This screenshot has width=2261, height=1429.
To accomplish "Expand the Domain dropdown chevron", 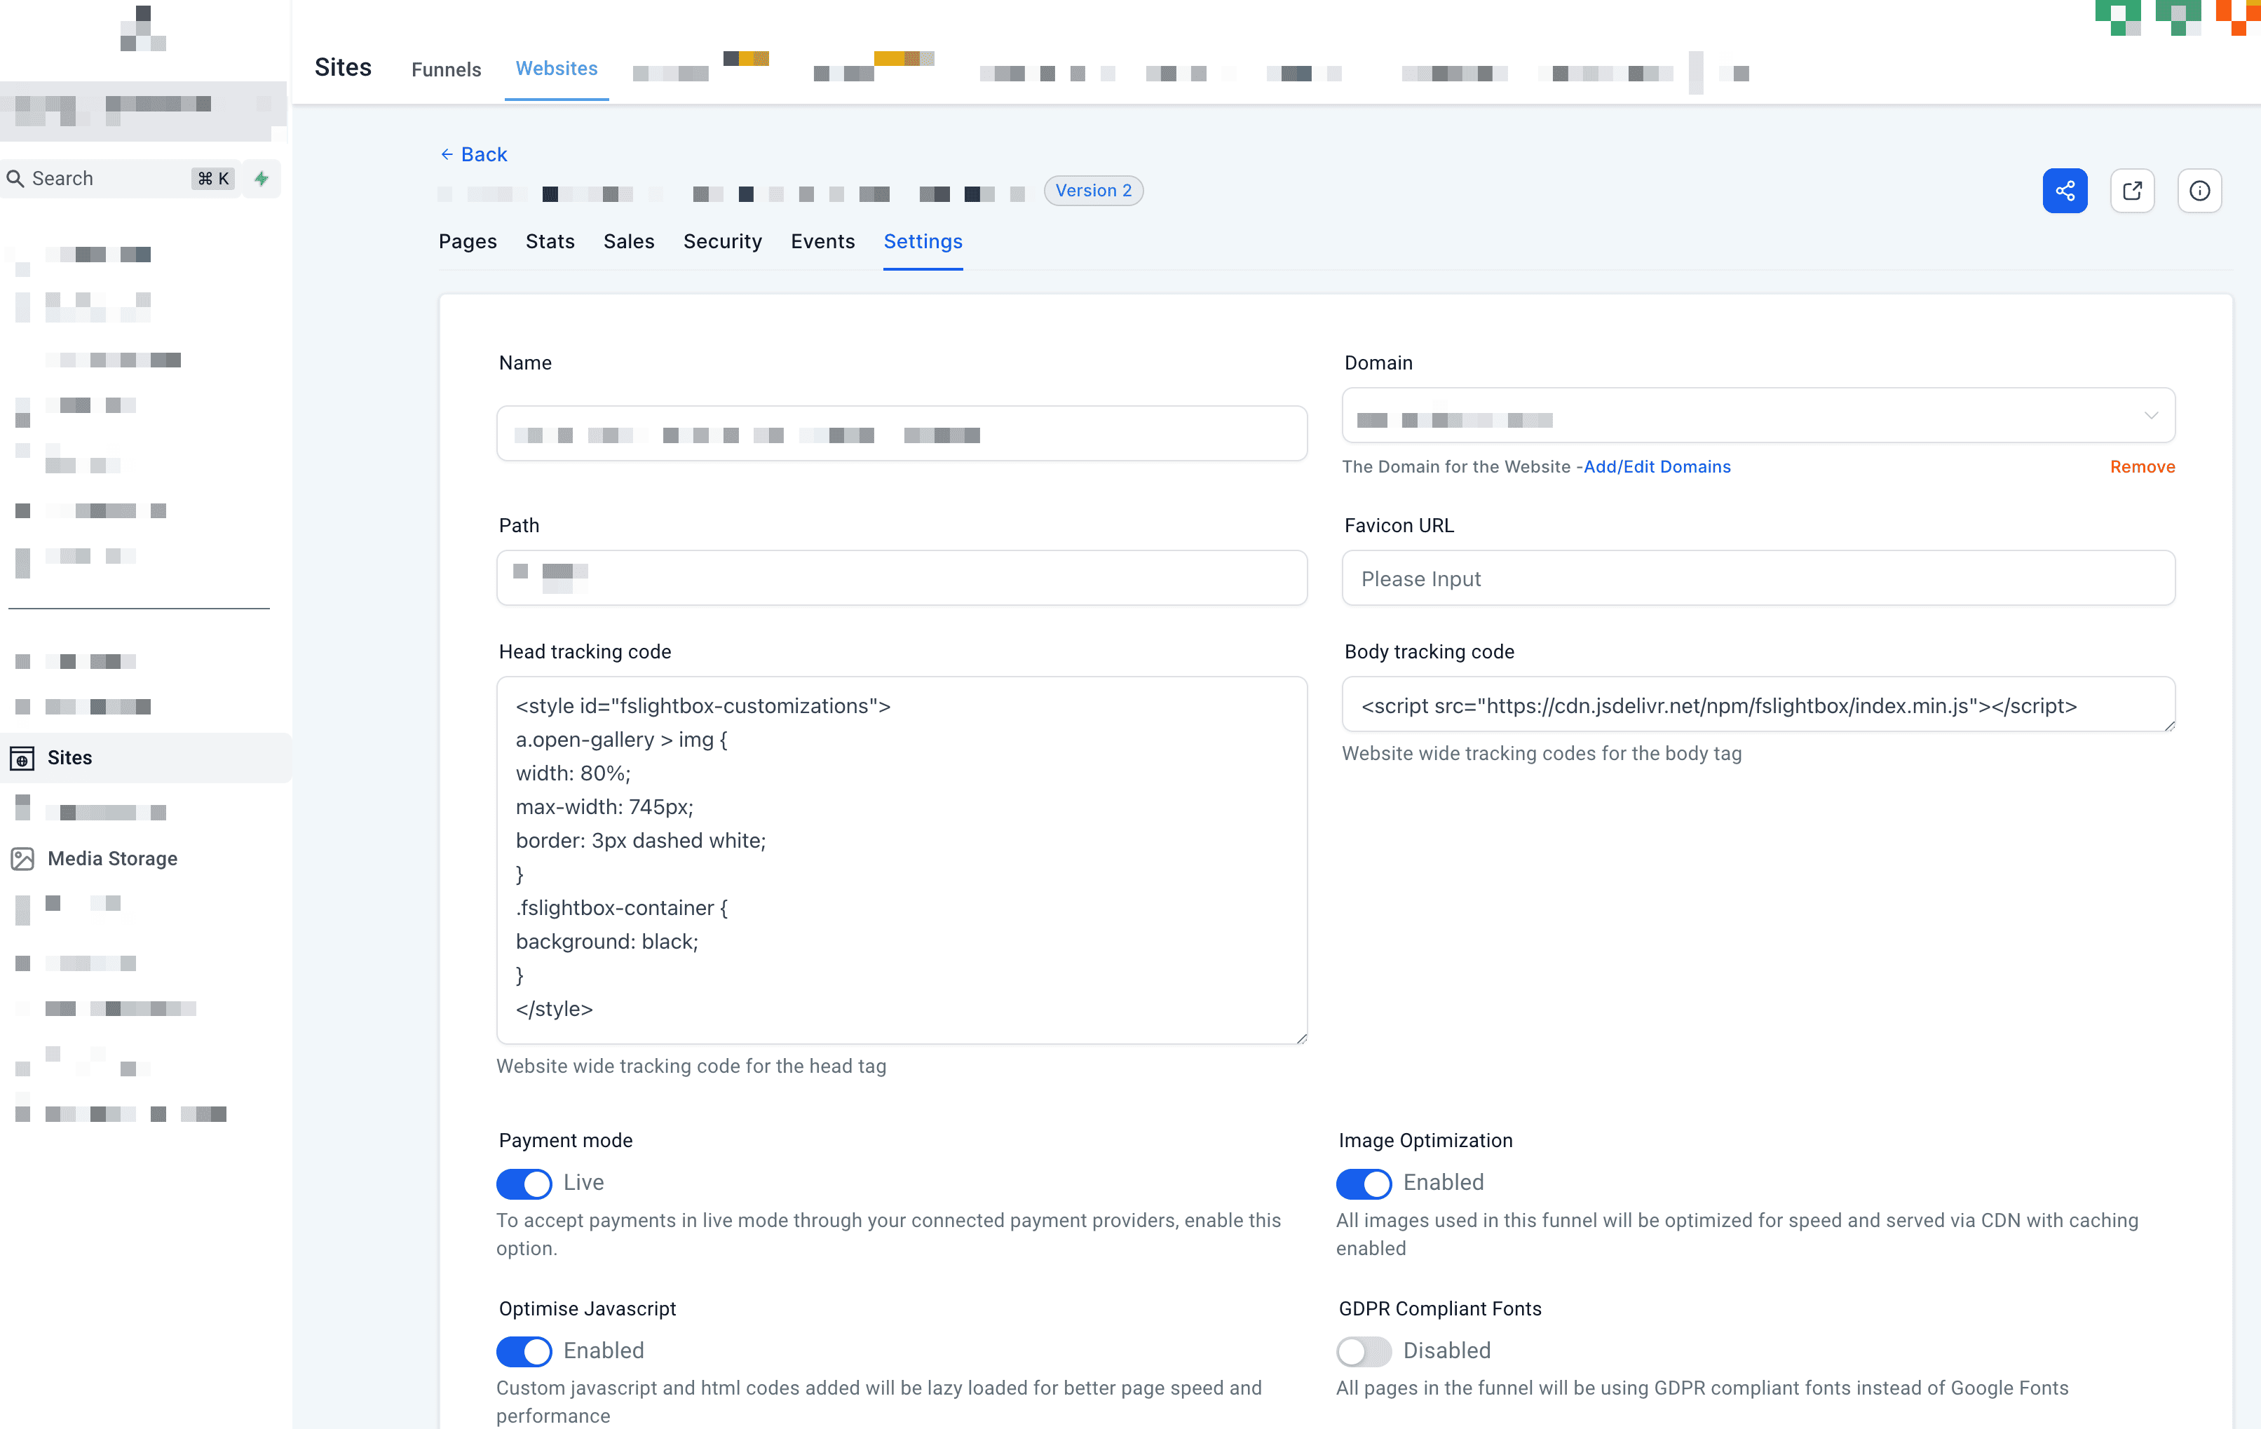I will [x=2150, y=415].
